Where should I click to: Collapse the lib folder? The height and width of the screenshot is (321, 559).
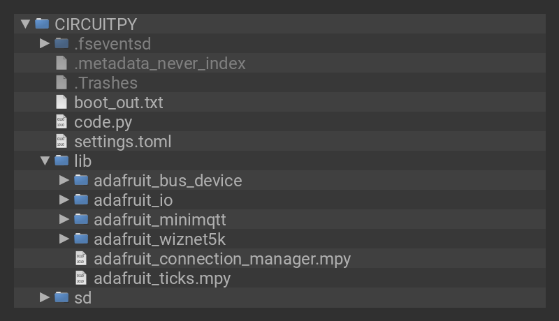pyautogui.click(x=45, y=160)
